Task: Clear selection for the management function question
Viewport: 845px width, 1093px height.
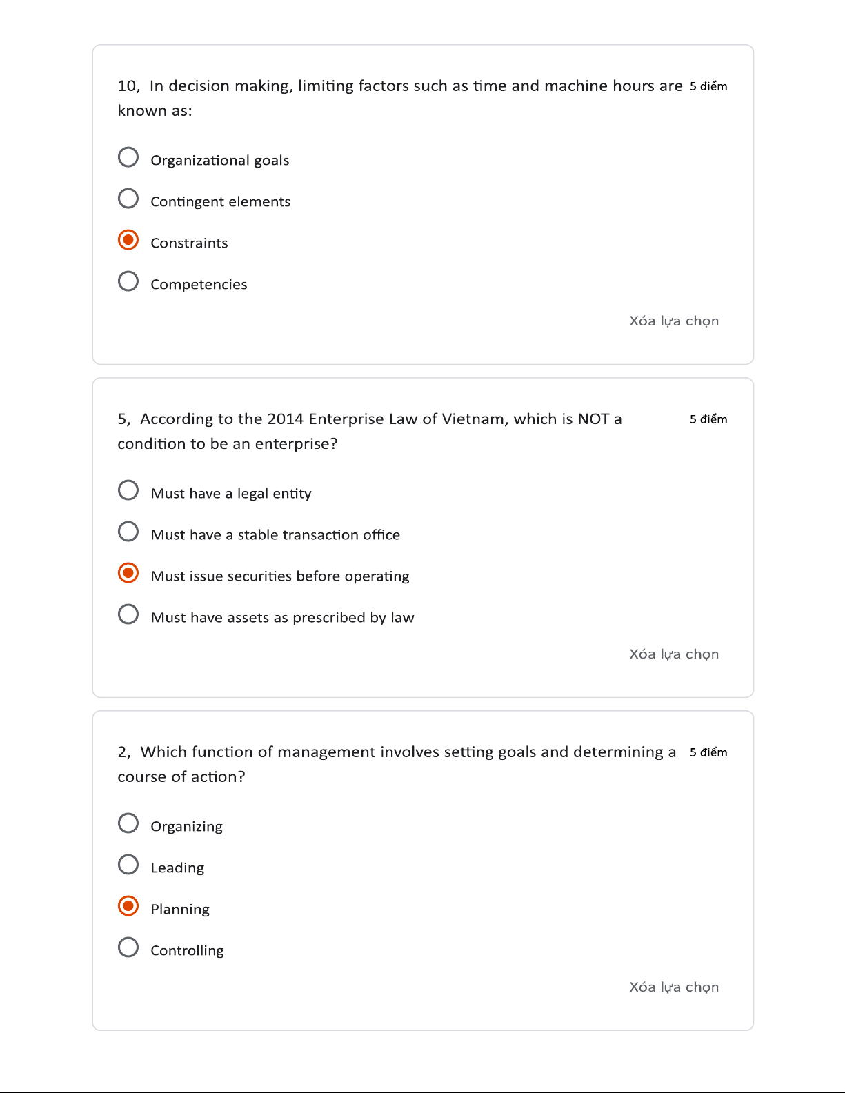Action: click(673, 987)
